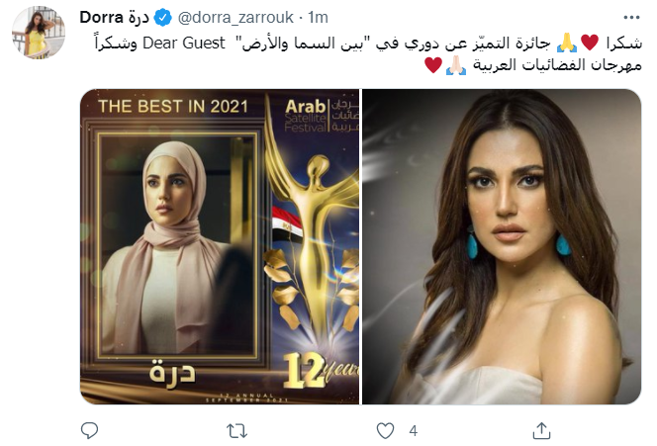Open the left award poster image
The width and height of the screenshot is (657, 446).
220,246
